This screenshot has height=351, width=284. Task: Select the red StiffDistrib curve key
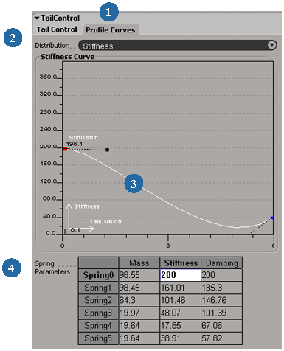point(65,149)
